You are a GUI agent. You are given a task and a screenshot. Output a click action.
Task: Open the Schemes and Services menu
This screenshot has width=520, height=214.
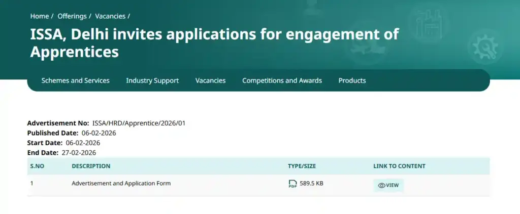tap(75, 80)
